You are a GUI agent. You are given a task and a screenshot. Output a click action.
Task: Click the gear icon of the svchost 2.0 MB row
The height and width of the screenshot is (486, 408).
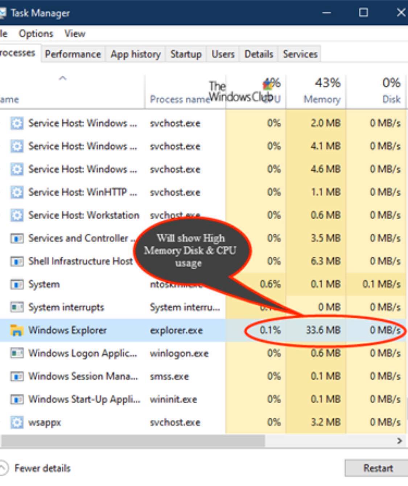[17, 123]
